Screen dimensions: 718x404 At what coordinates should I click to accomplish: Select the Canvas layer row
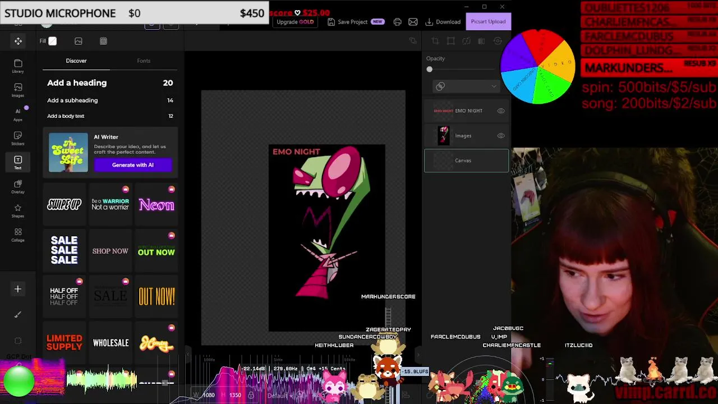coord(466,160)
